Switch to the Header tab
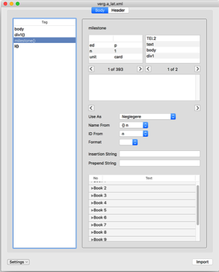 point(118,11)
